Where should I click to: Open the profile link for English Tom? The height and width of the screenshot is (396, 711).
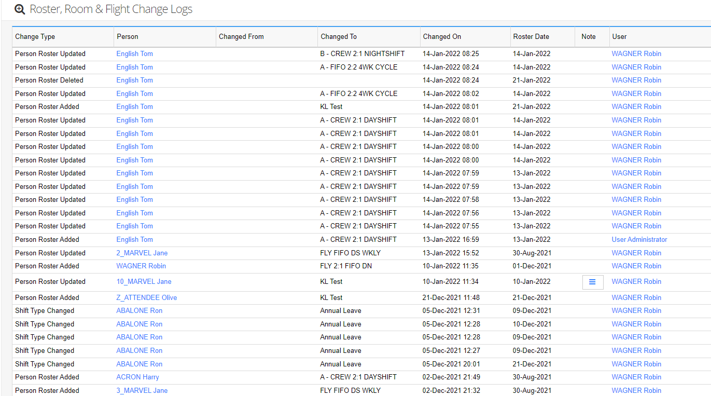click(134, 53)
